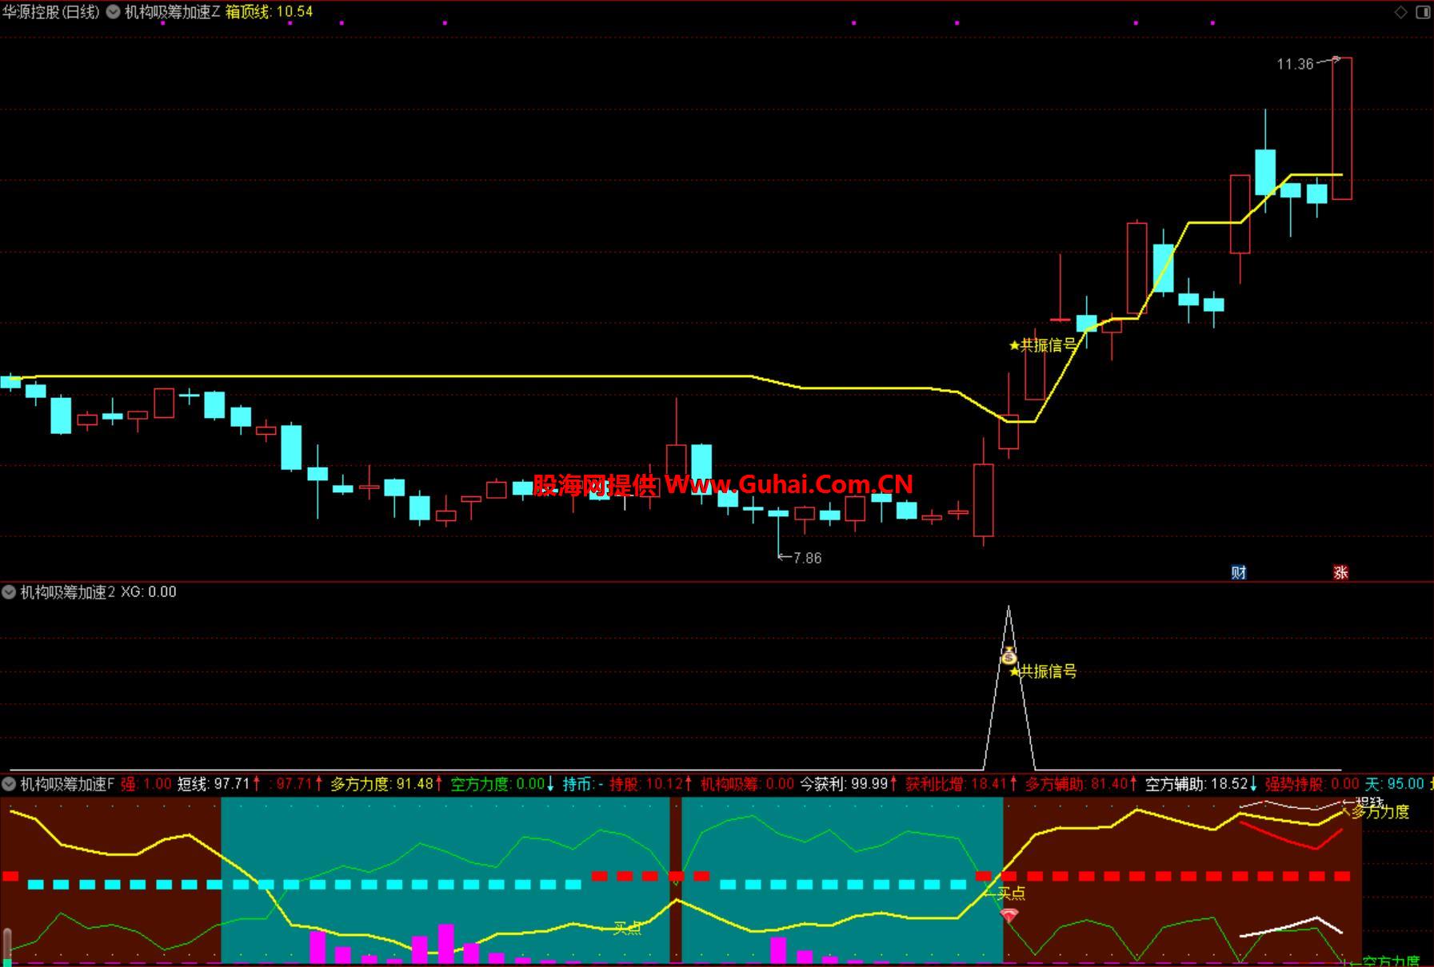Click the 11.36 high price arrow marker
Screen dimensions: 1434x967
tap(1308, 63)
